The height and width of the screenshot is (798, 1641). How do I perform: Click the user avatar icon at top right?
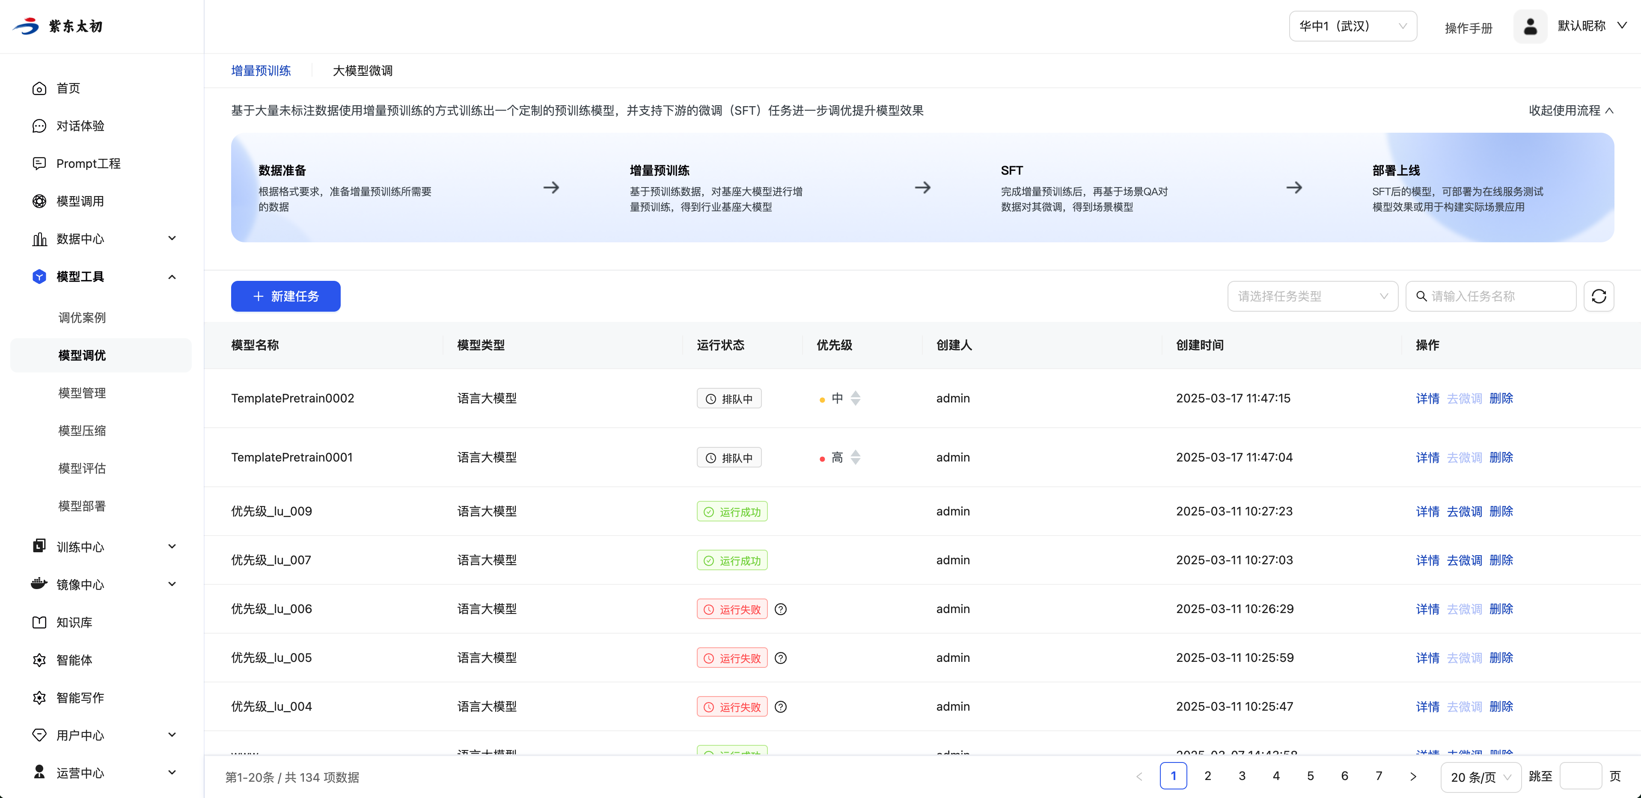(x=1530, y=27)
